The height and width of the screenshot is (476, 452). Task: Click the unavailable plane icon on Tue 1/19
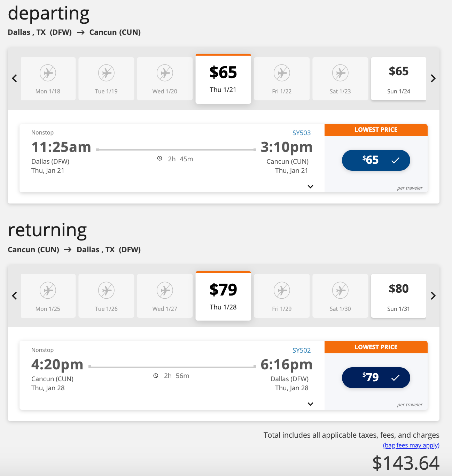(106, 73)
